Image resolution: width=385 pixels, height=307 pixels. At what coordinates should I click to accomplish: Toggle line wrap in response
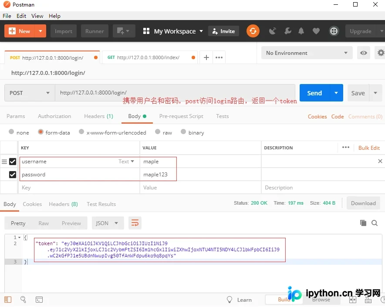(x=135, y=223)
